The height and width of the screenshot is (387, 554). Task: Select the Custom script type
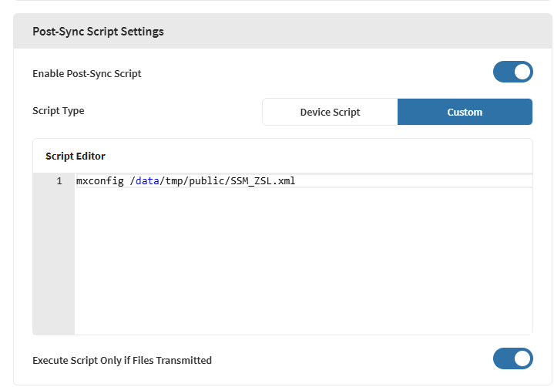465,112
